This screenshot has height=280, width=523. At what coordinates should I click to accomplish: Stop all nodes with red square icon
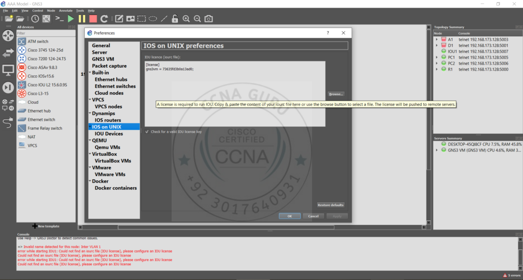[93, 19]
